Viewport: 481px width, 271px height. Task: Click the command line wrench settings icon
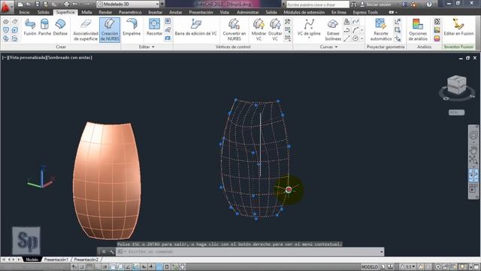112,251
